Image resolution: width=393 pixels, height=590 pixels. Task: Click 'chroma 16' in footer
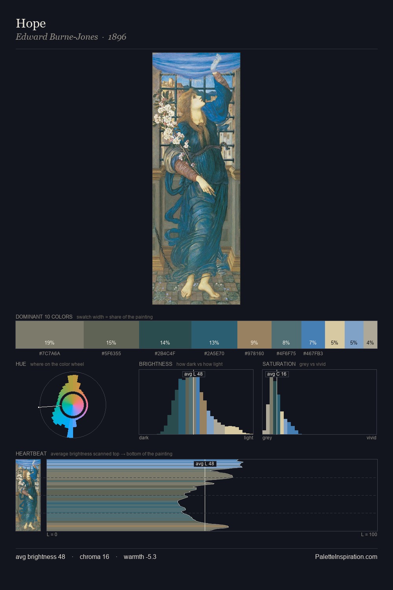click(x=94, y=557)
